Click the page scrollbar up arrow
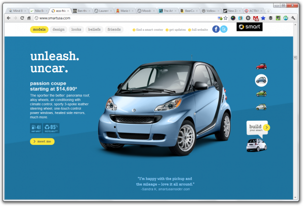This screenshot has height=206, width=304. click(295, 24)
